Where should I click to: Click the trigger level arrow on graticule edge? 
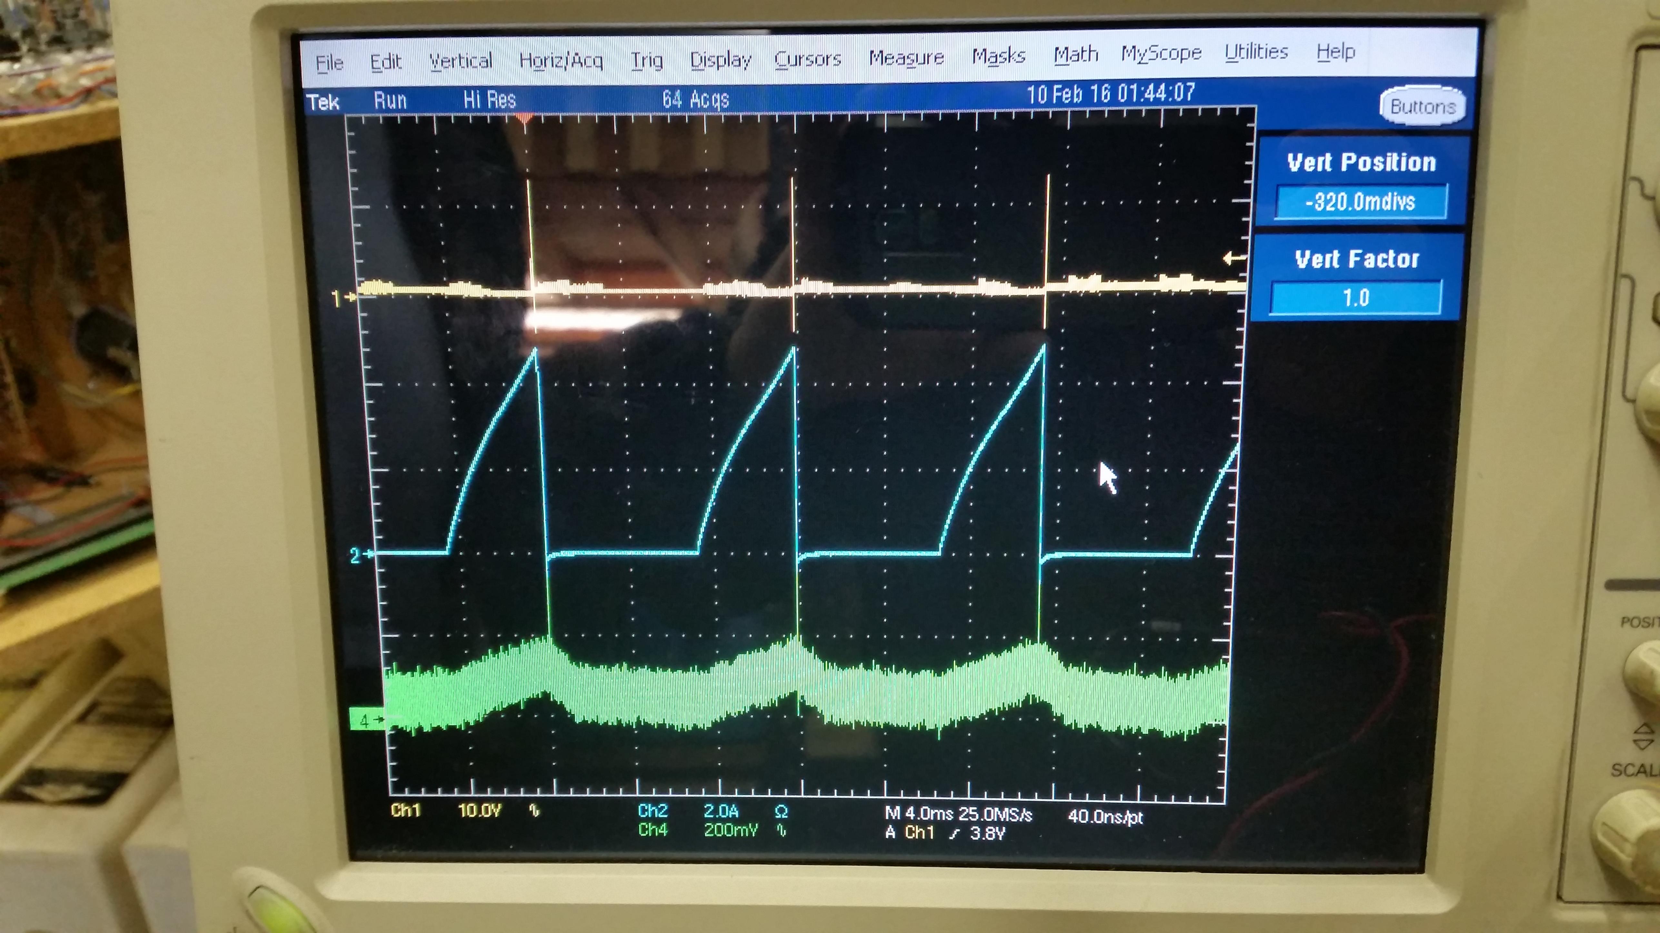pyautogui.click(x=1234, y=258)
